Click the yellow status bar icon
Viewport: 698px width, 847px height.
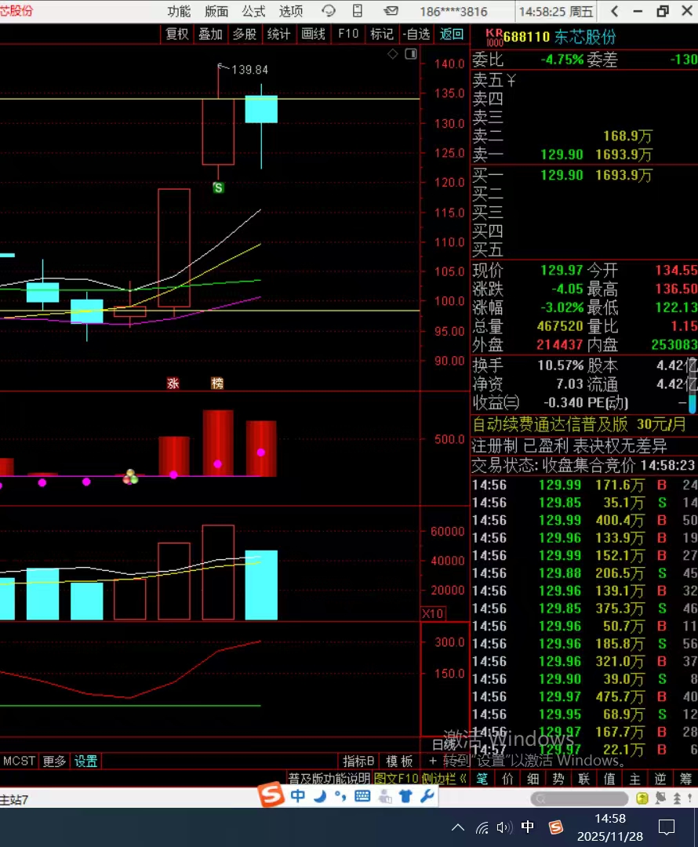point(642,798)
